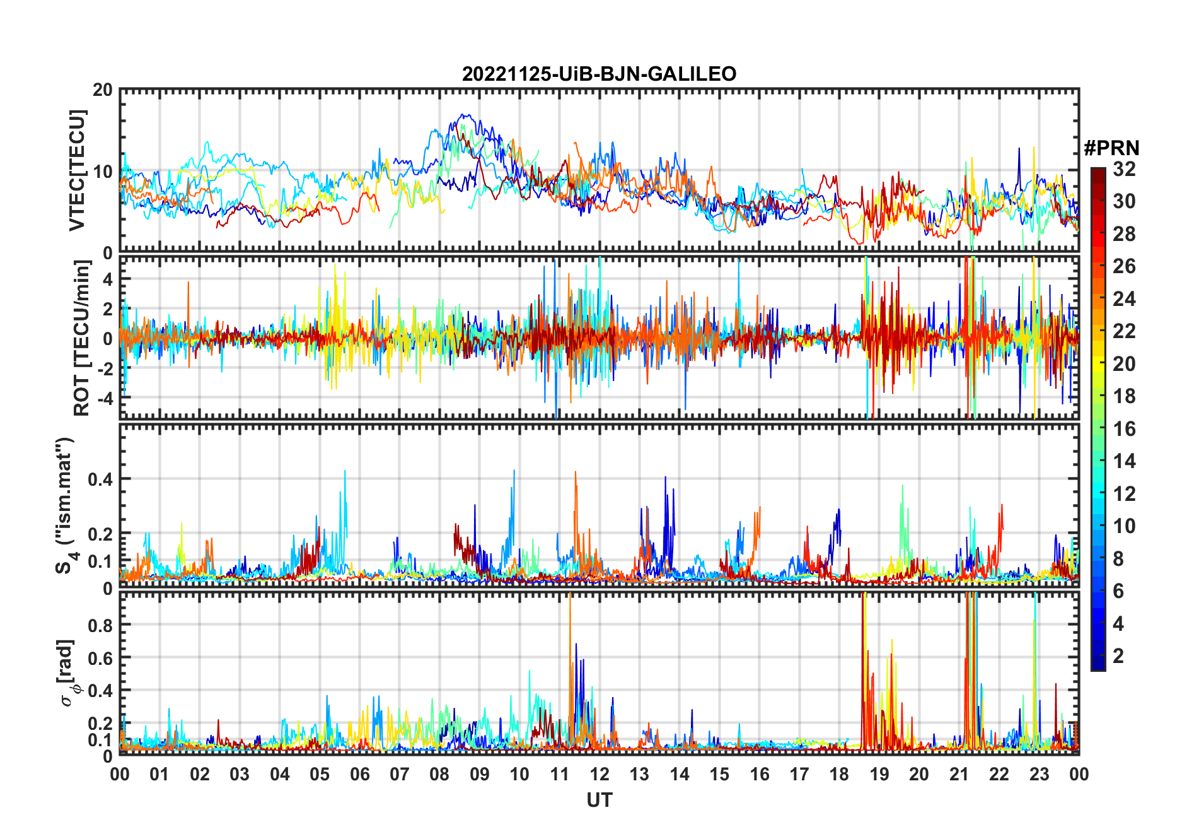Click x-axis tick label 18
The width and height of the screenshot is (1199, 839).
pos(839,774)
